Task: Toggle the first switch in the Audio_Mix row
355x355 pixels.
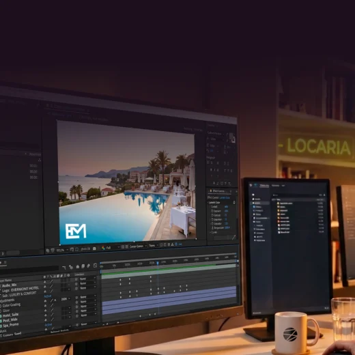Action: click(45, 281)
